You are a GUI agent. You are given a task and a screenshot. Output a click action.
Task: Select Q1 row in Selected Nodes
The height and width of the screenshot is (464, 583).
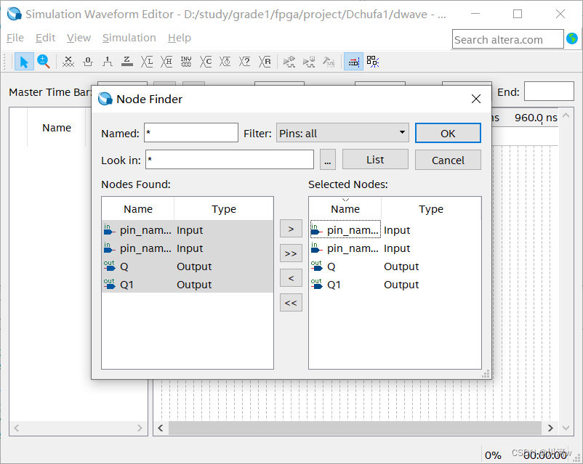coord(395,285)
